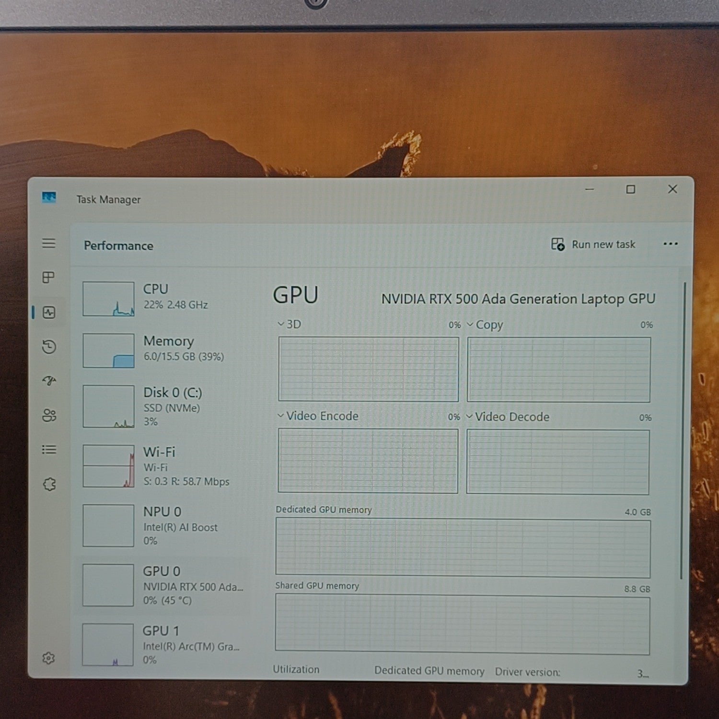Select the GPU 0 NVIDIA RTX entry
The image size is (719, 719).
(x=163, y=585)
